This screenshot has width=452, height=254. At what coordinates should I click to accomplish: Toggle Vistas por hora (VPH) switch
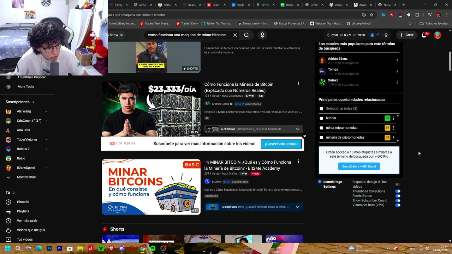[x=398, y=205]
